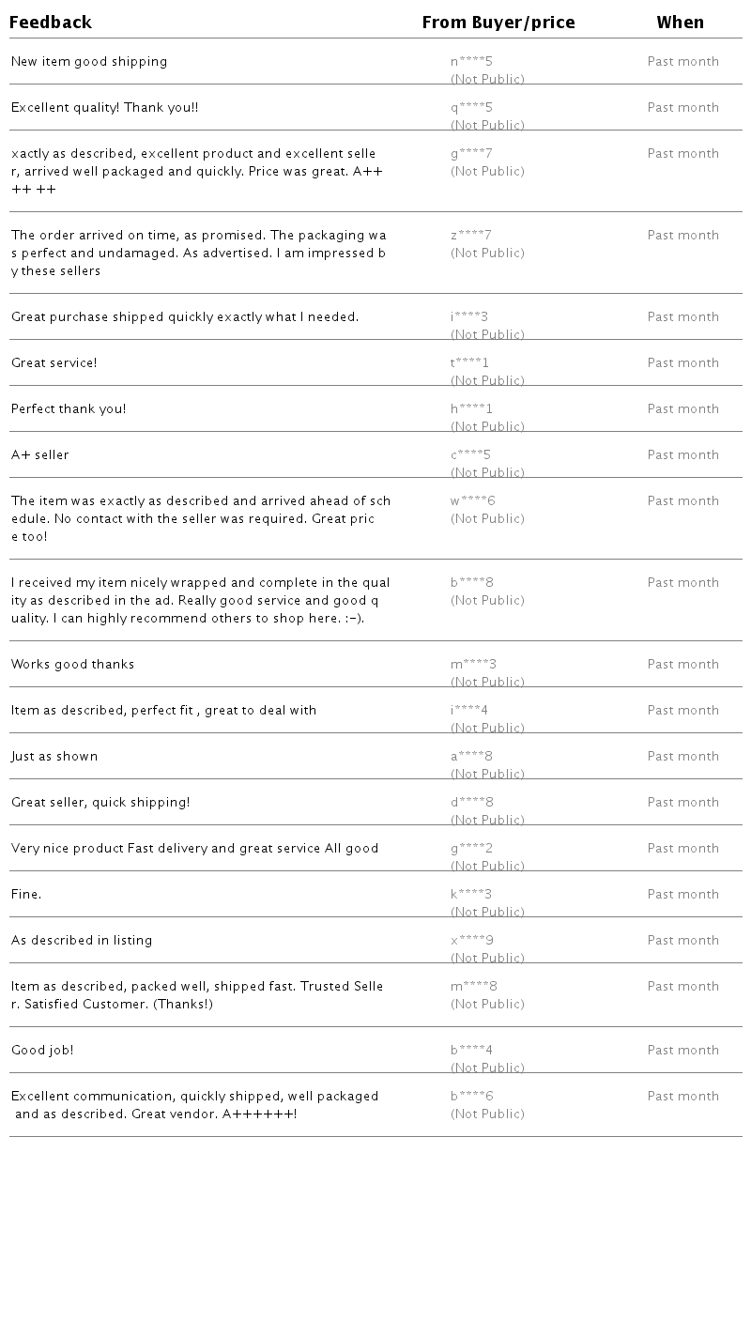Click the 'Works good thanks' feedback

[72, 665]
